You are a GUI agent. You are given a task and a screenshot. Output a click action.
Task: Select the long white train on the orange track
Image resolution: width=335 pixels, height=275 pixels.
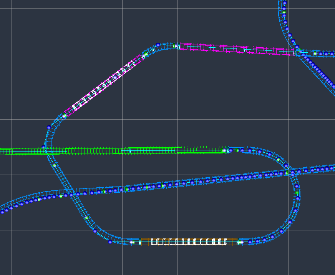coord(188,241)
